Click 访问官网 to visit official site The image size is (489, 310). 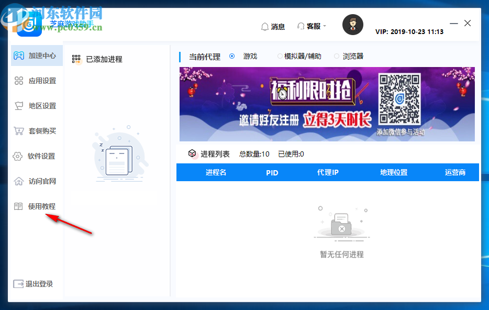click(35, 181)
